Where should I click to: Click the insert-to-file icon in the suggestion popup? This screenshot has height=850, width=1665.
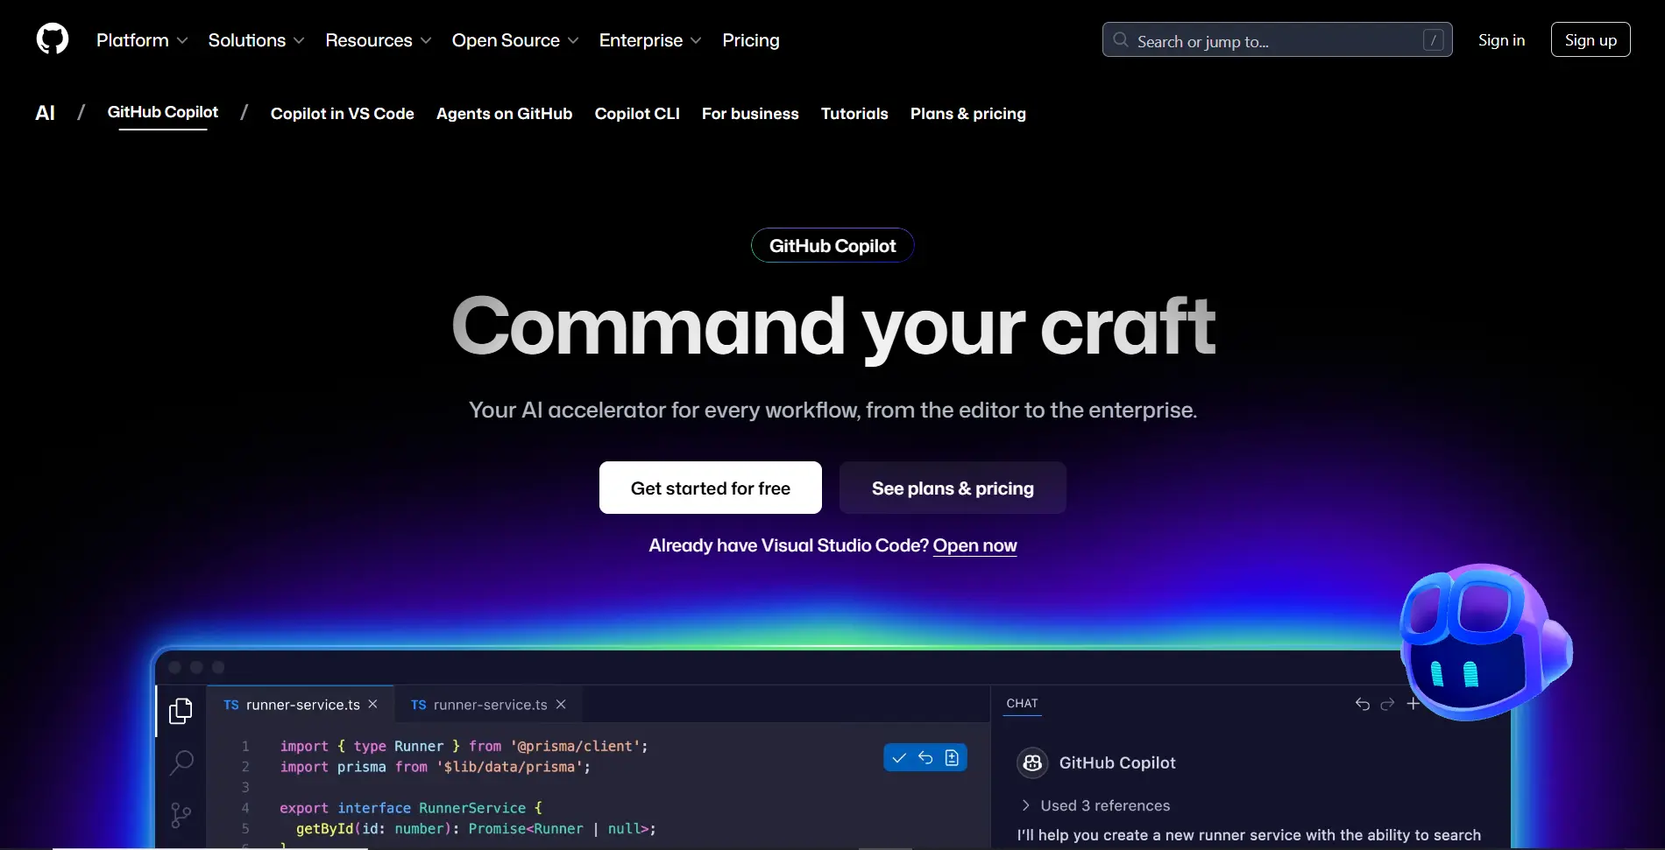point(953,757)
